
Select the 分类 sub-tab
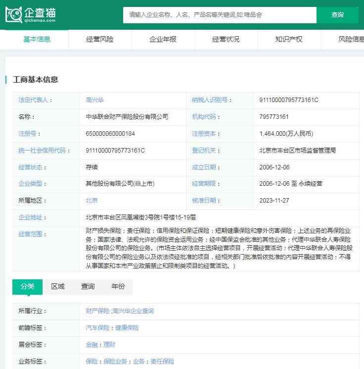tap(27, 286)
